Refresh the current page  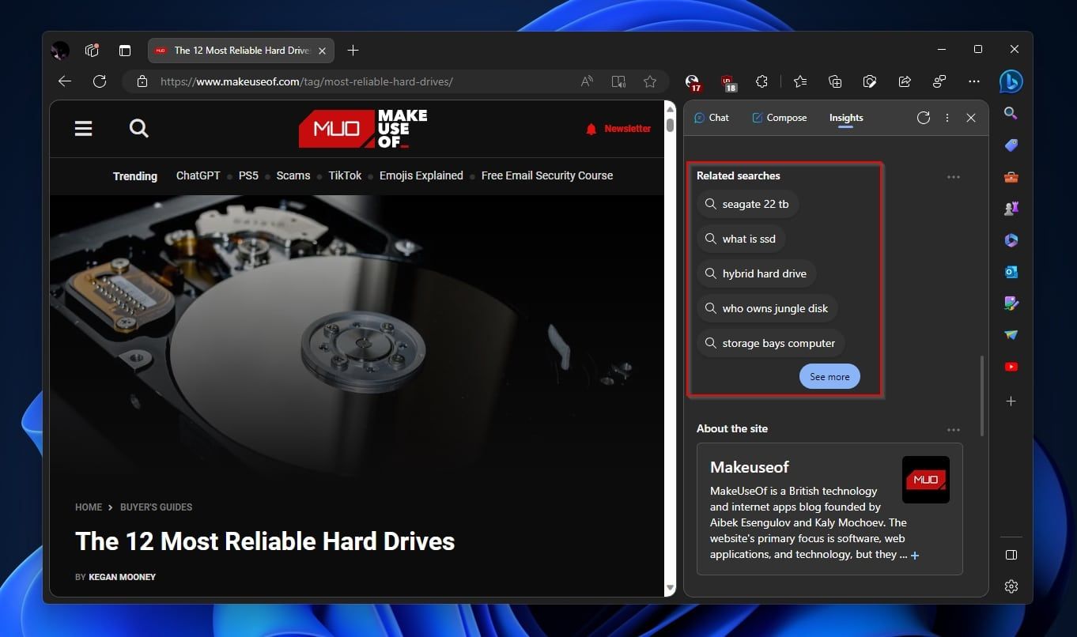[100, 81]
